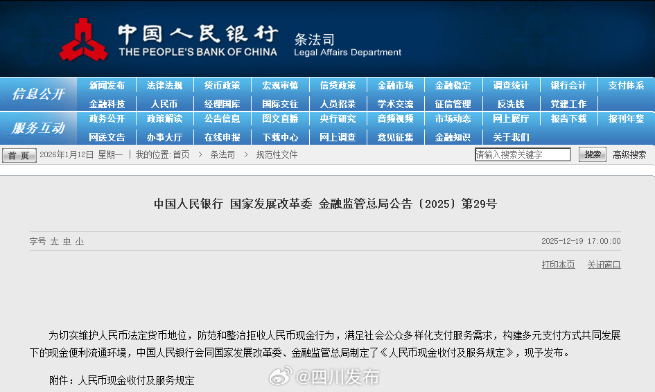655x392 pixels.
Task: Select 银行会计 menu entry
Action: coord(568,86)
